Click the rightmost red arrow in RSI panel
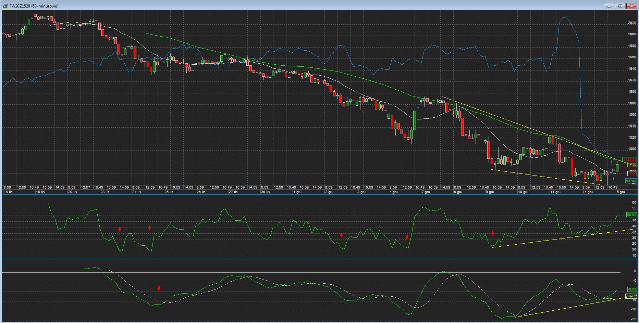639x323 pixels. click(492, 233)
